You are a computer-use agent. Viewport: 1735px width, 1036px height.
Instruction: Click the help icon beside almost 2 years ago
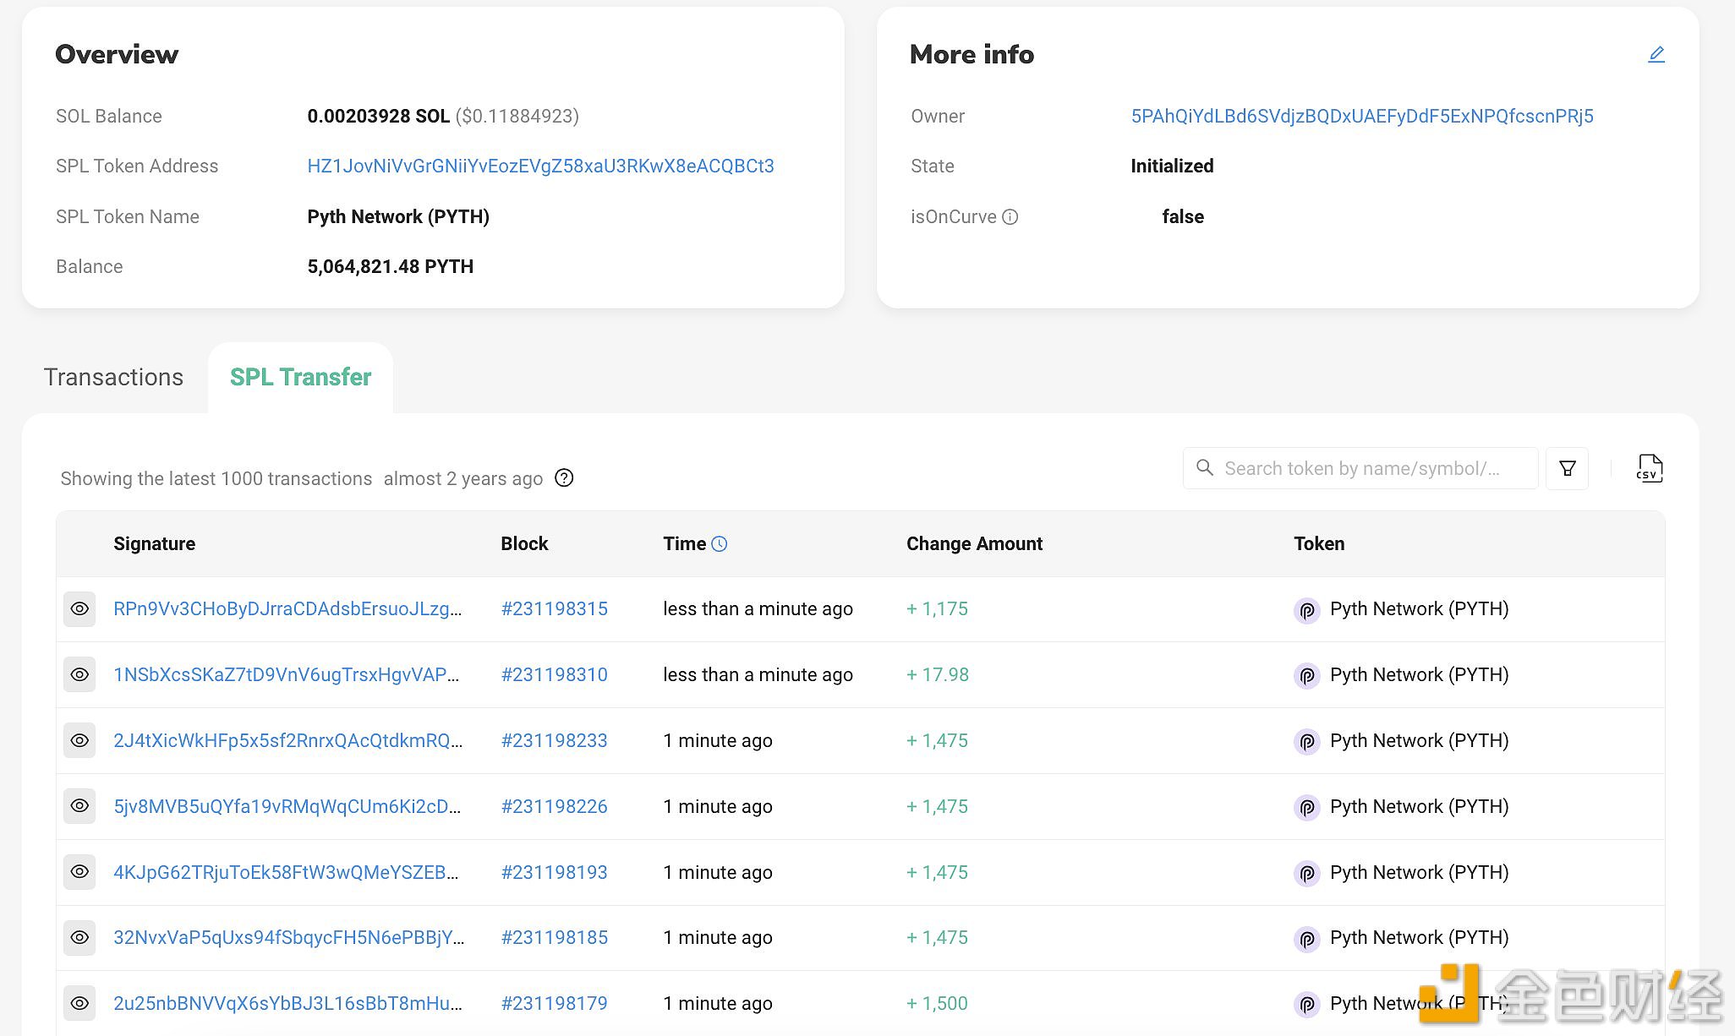coord(564,478)
